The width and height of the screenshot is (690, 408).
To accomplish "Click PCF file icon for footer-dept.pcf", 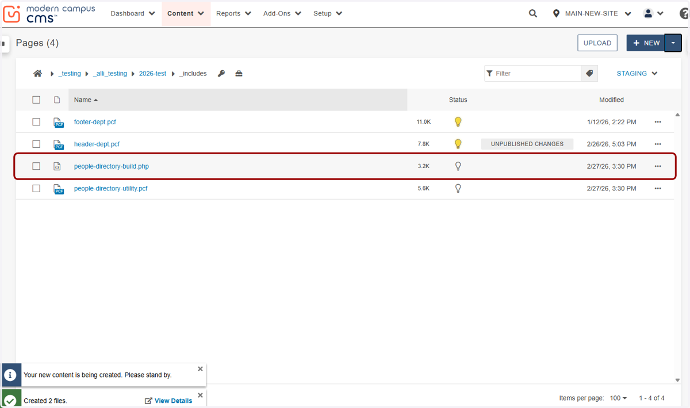I will tap(58, 123).
